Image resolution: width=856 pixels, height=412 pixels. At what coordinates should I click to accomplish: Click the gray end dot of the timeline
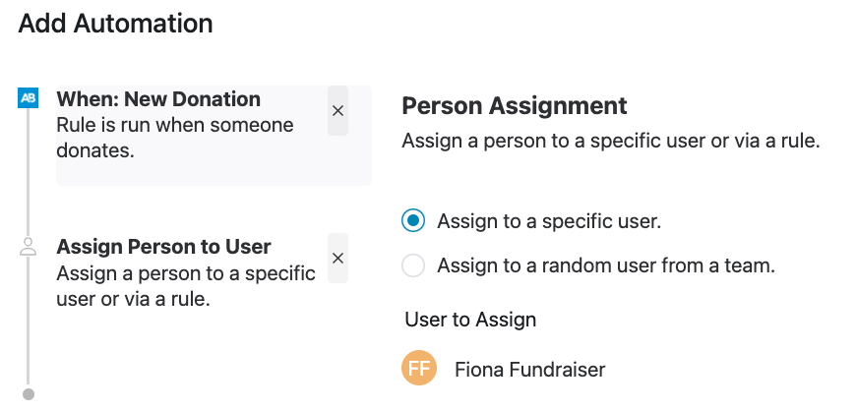(29, 394)
